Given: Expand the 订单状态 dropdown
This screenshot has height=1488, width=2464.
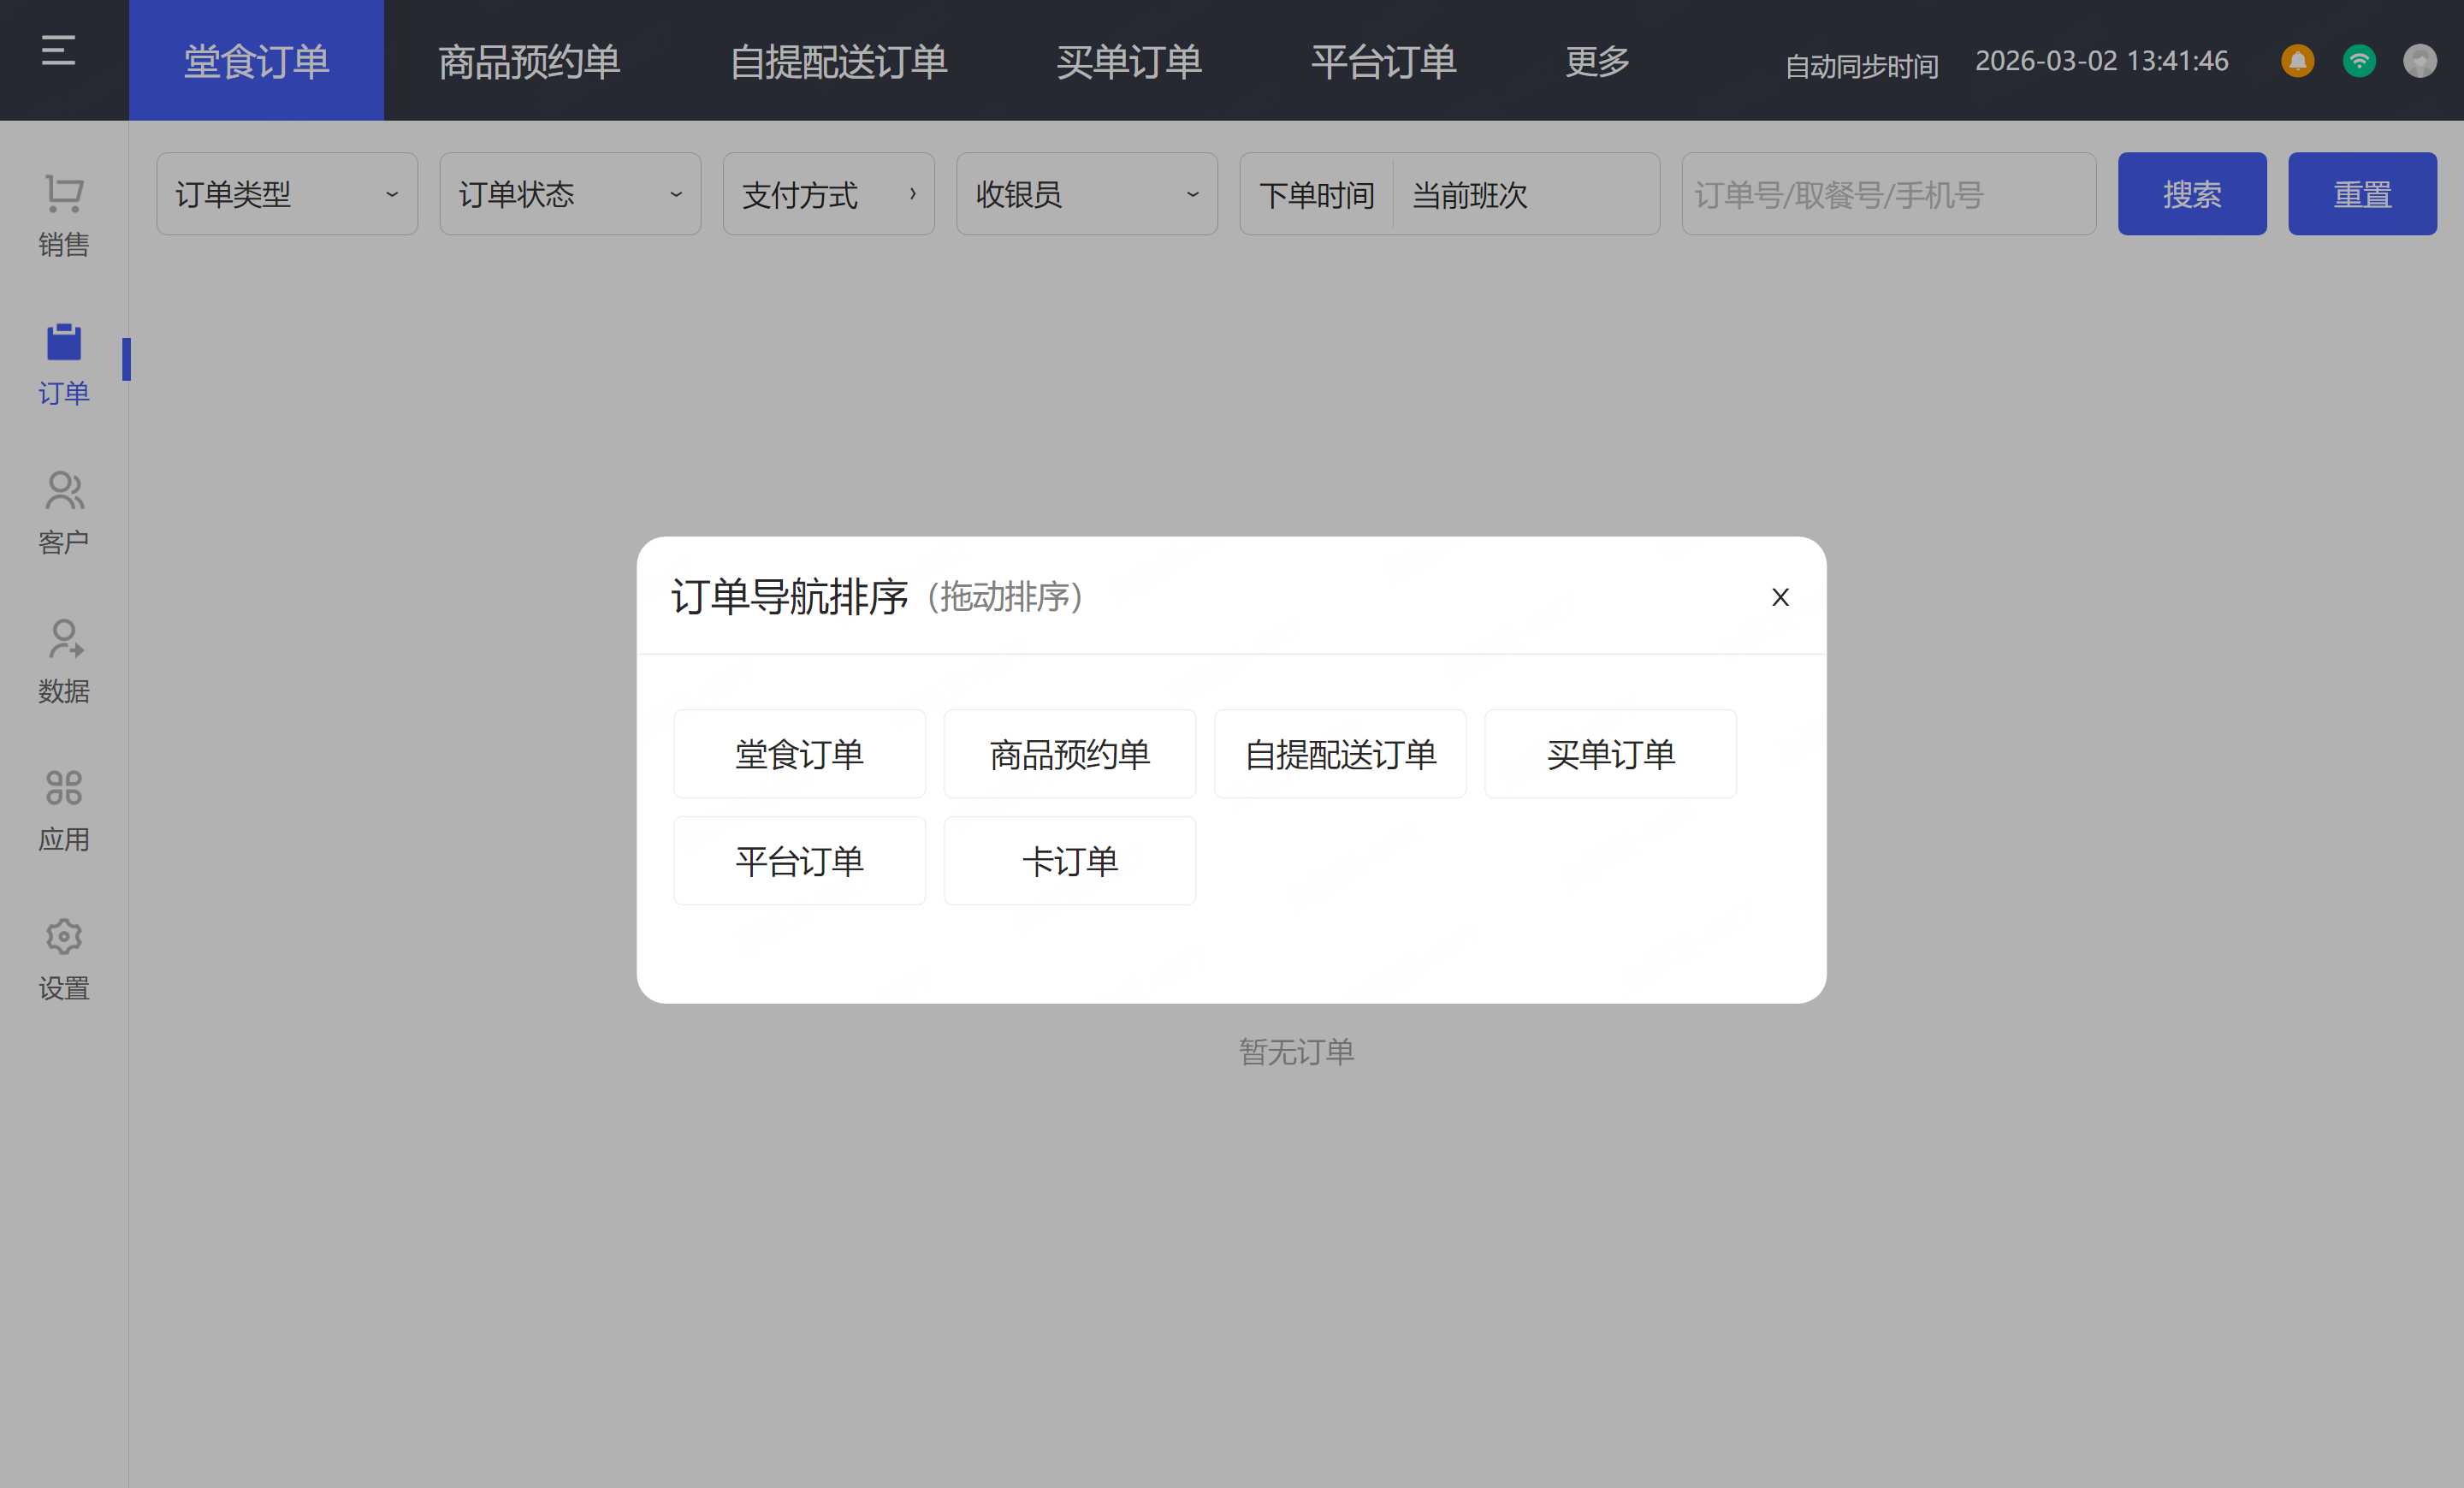Looking at the screenshot, I should (x=570, y=194).
